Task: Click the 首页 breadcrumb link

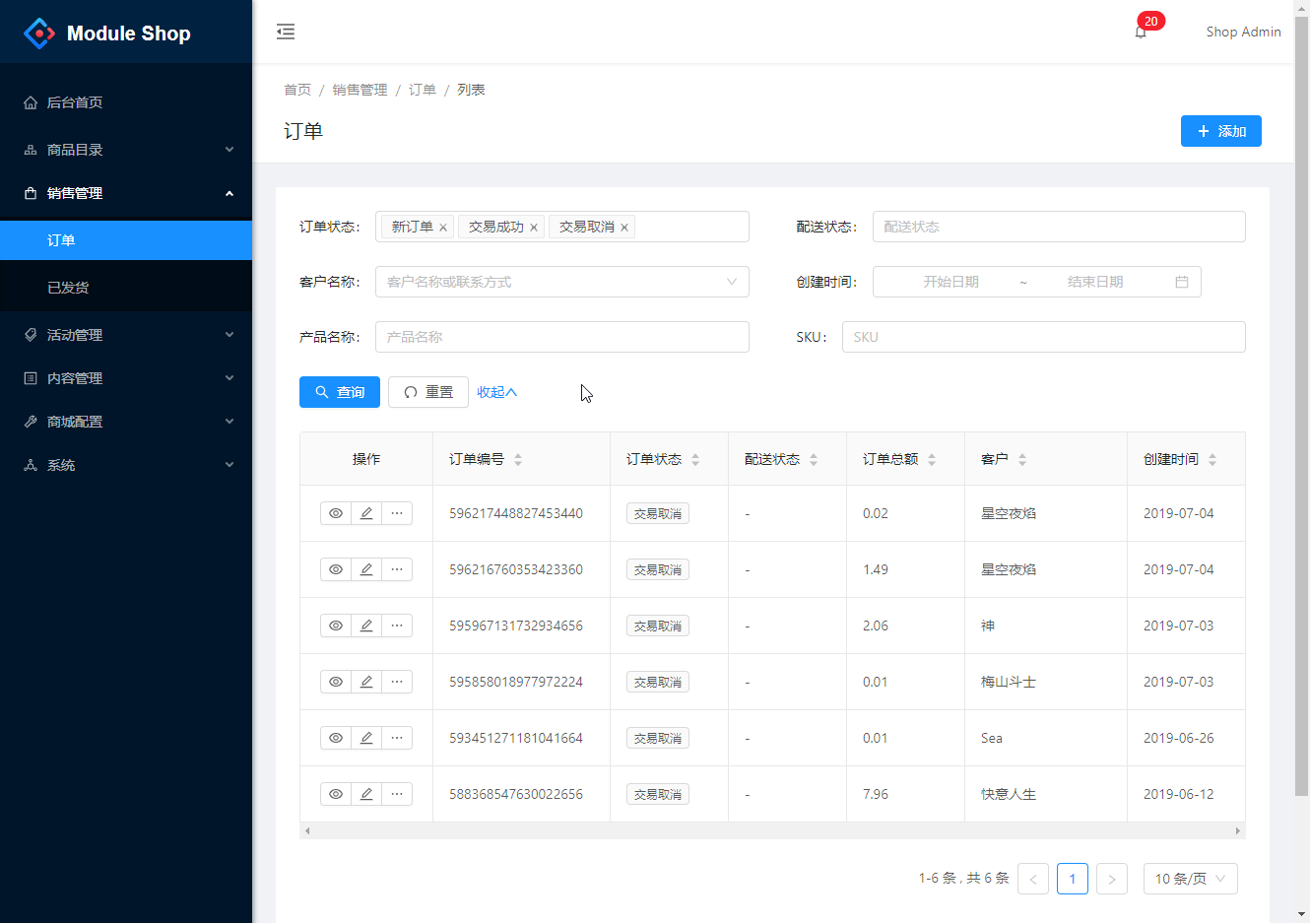Action: 297,90
